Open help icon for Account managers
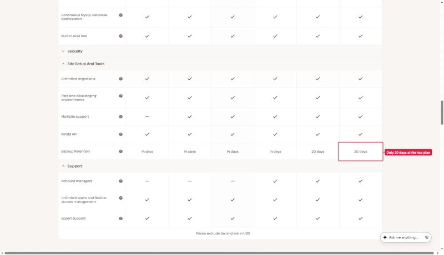The image size is (444, 255). pyautogui.click(x=120, y=181)
